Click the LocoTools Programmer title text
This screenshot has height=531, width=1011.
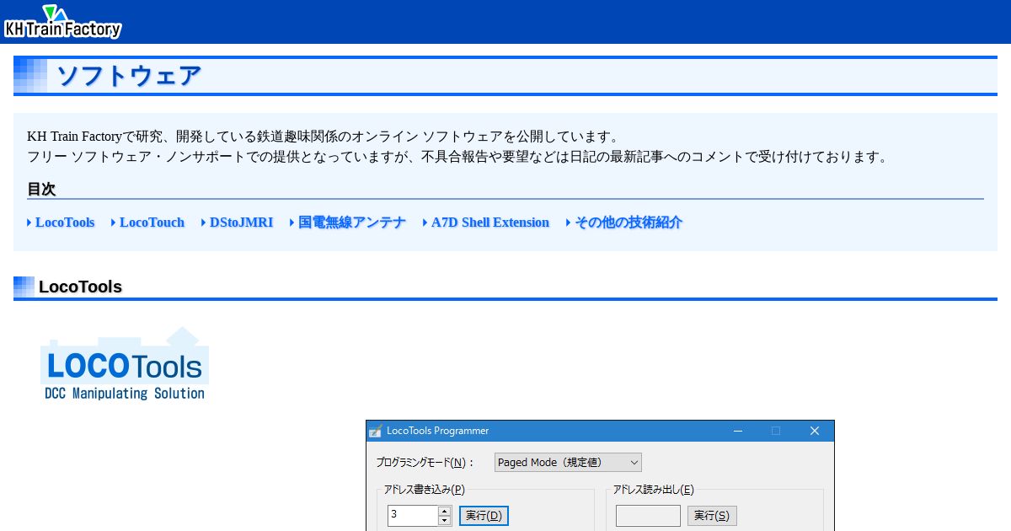(x=437, y=431)
